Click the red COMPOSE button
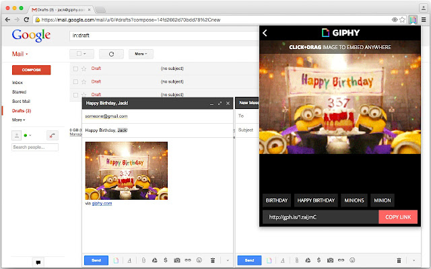Screen dimensions: 431x269 32,70
